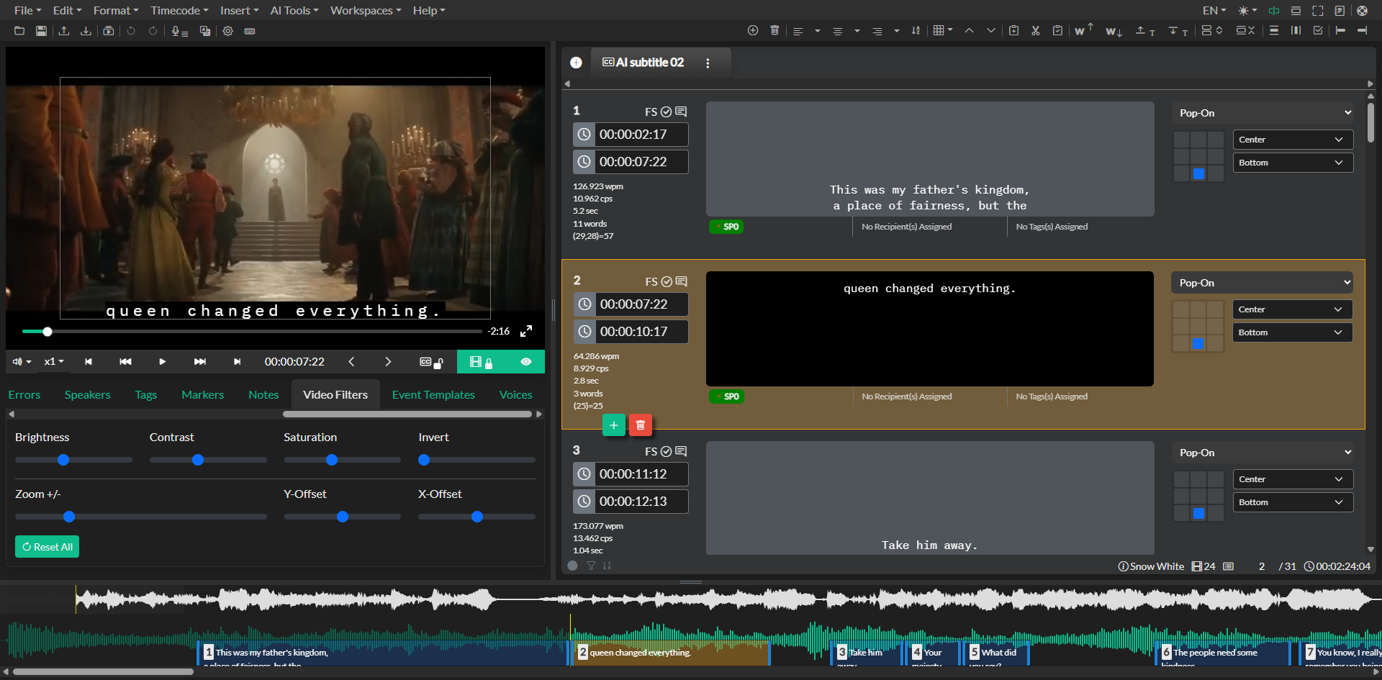Open Center alignment dropdown for event 2

(1293, 309)
